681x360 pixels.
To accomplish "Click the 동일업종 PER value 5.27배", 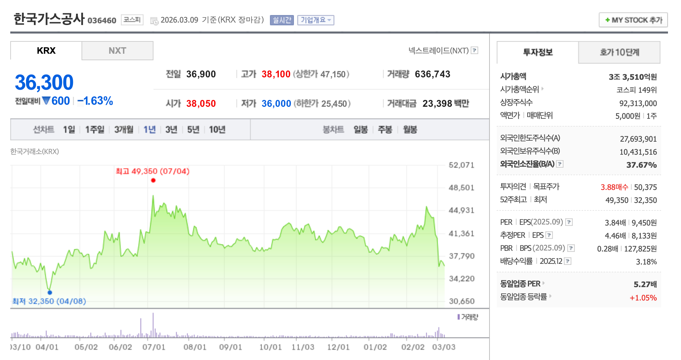I will coord(645,284).
